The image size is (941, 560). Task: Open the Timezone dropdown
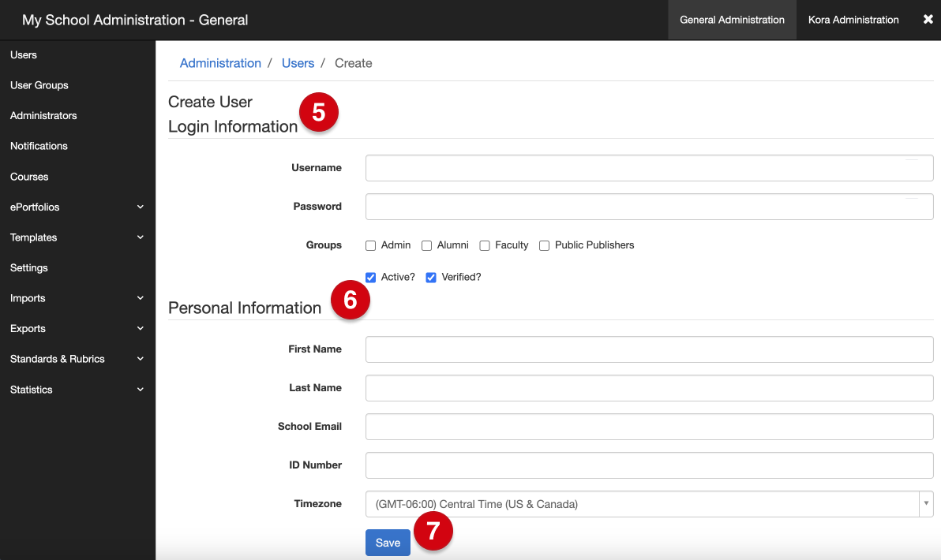pos(650,504)
